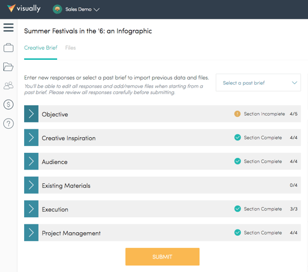Click the question mark help icon
Screen dimensions: 308x272
8,124
